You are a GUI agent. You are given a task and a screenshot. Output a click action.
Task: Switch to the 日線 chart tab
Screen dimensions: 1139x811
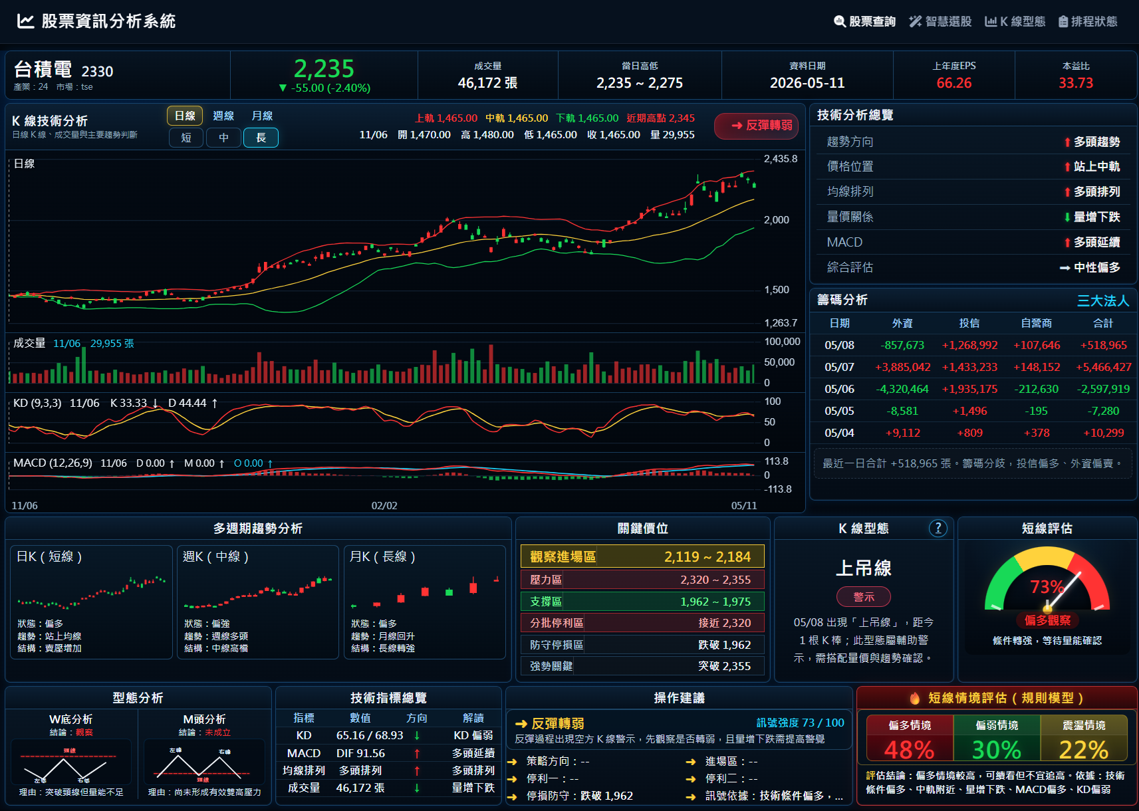185,116
